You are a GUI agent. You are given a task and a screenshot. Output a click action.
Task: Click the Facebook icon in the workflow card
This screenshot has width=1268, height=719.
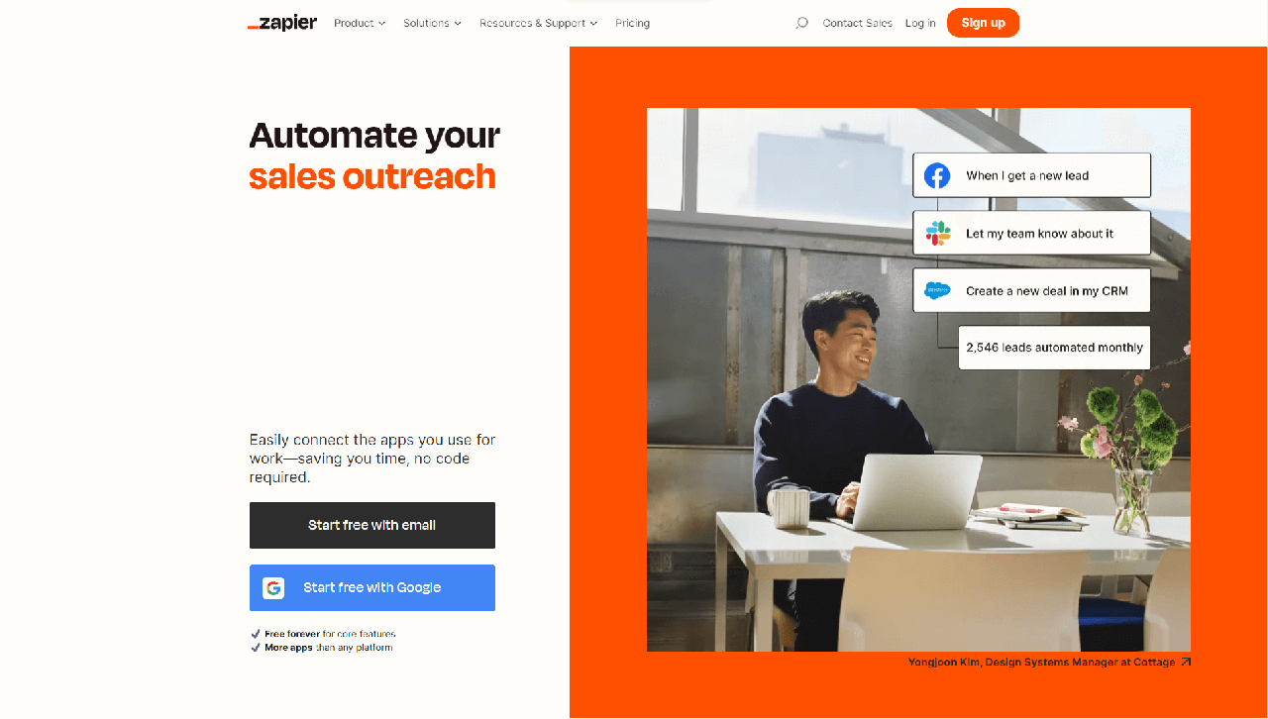pos(937,175)
